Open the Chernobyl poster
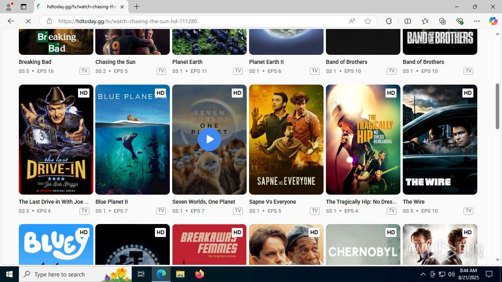The height and width of the screenshot is (282, 502). (363, 245)
